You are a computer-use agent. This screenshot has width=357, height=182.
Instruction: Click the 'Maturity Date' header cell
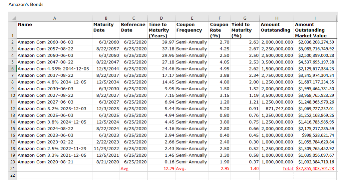coord(106,30)
